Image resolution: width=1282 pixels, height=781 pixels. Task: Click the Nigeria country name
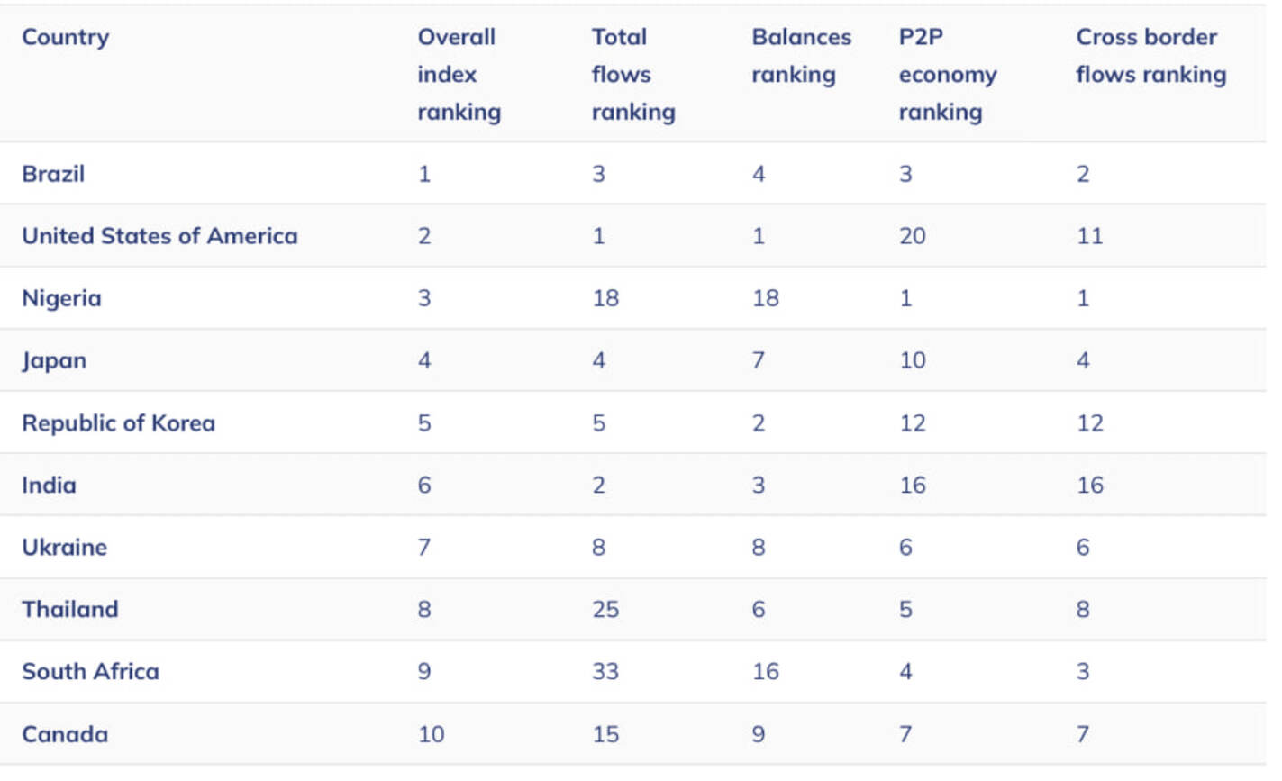pos(61,298)
